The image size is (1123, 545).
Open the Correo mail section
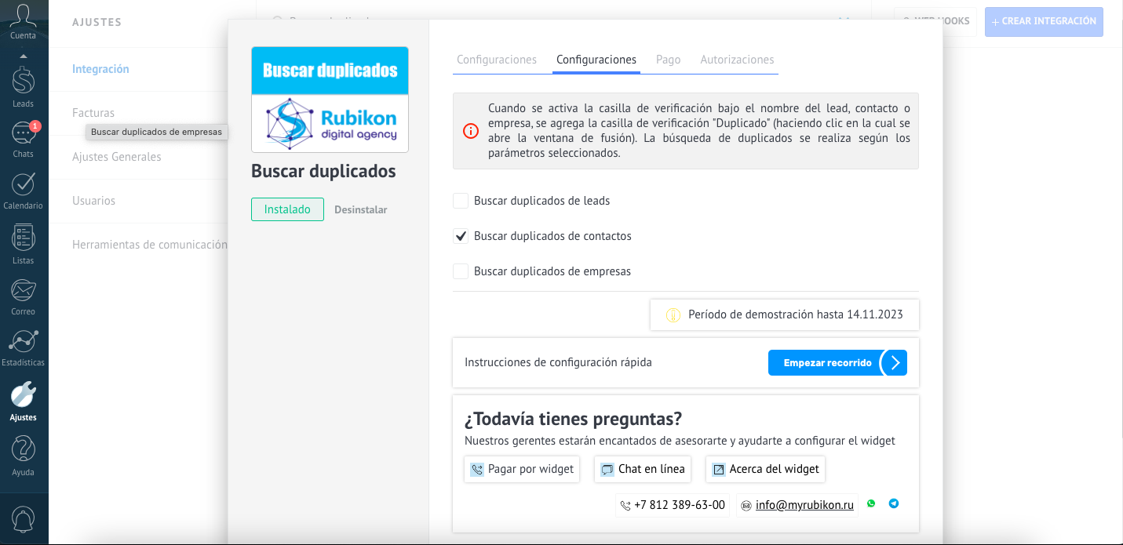pos(23,297)
